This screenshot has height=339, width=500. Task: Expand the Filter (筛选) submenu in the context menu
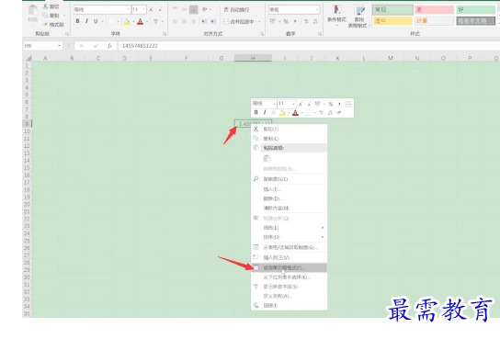[x=289, y=228]
